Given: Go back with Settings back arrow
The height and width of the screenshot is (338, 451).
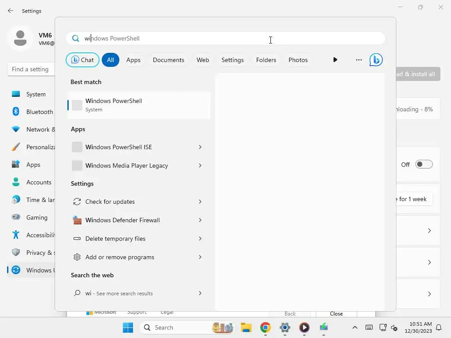Looking at the screenshot, I should [x=11, y=11].
